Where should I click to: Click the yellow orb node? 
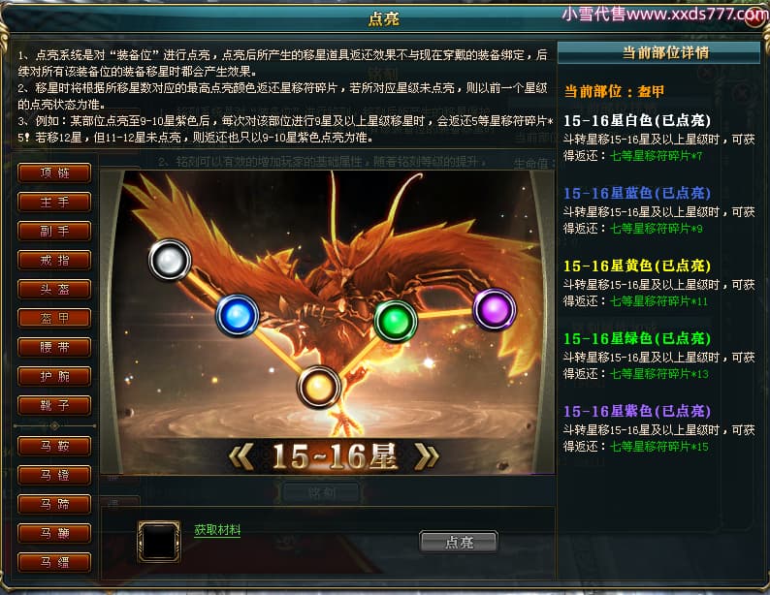pos(319,387)
